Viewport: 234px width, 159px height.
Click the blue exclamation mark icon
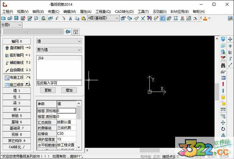click(223, 90)
